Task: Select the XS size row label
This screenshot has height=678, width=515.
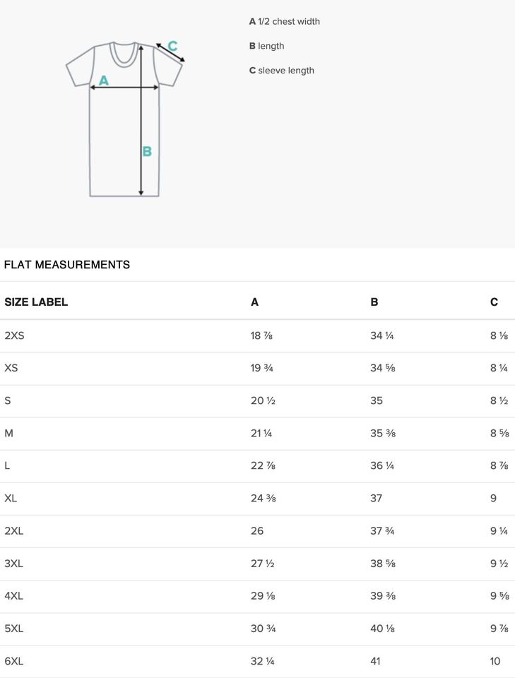Action: tap(11, 368)
